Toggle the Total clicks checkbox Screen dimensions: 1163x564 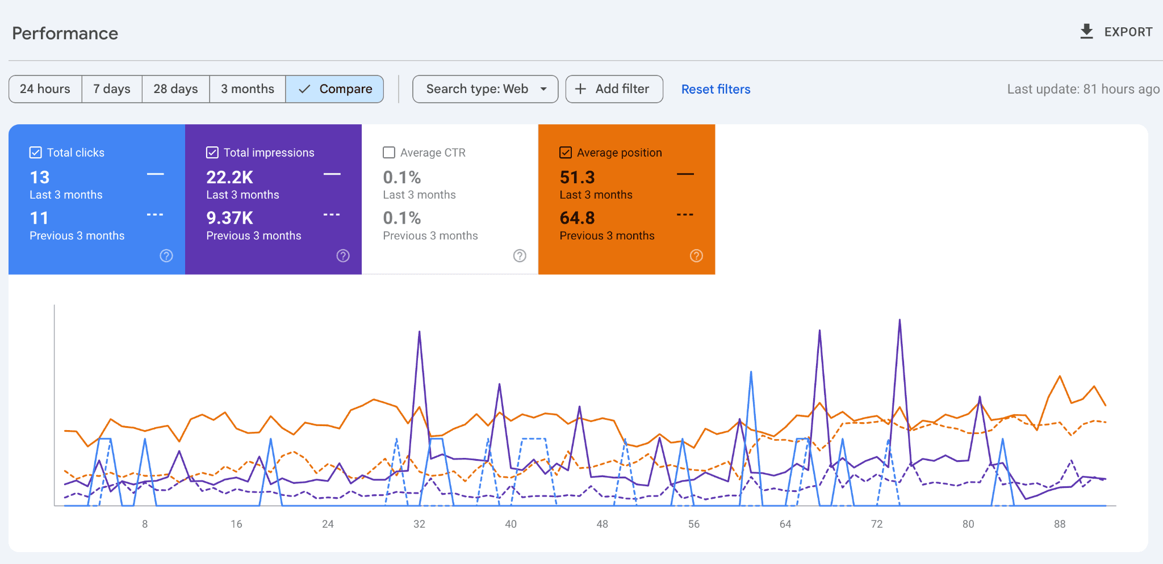pyautogui.click(x=36, y=153)
